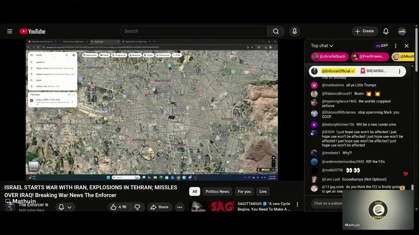This screenshot has height=235, width=419.
Task: Click @underwatermonkey3443 username in chat
Action: (343, 162)
